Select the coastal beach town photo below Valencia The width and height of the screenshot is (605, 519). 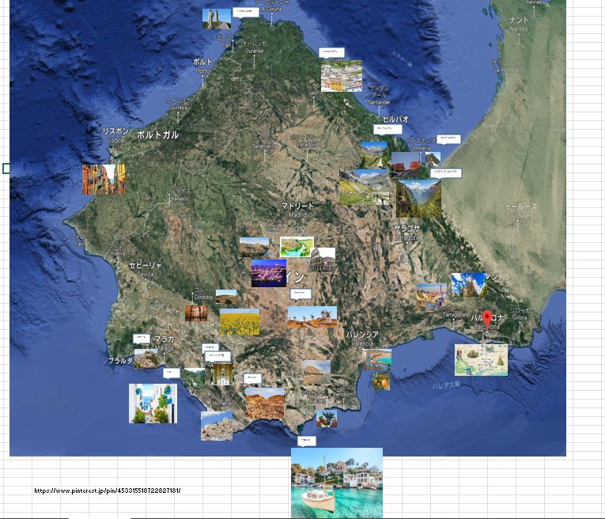[x=377, y=359]
